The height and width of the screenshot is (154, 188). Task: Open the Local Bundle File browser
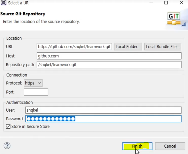coord(163,47)
